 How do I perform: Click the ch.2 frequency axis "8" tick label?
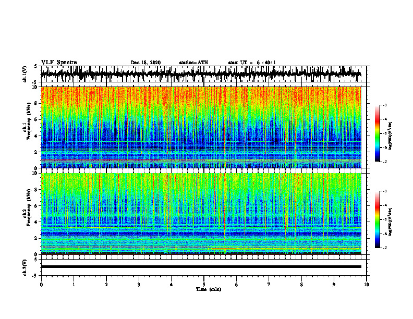point(37,190)
